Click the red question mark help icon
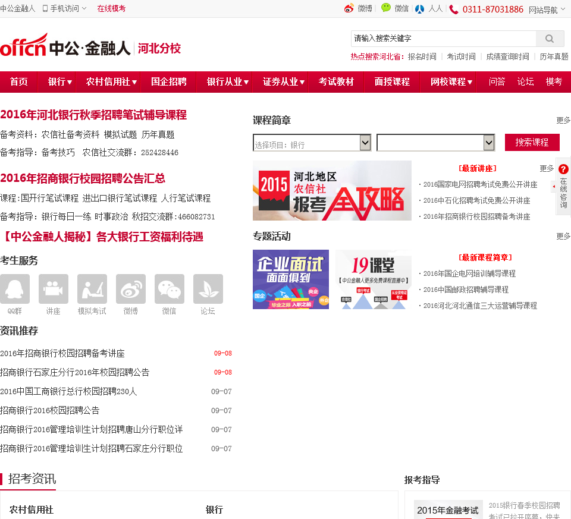Viewport: 571px width, 519px height. point(563,169)
